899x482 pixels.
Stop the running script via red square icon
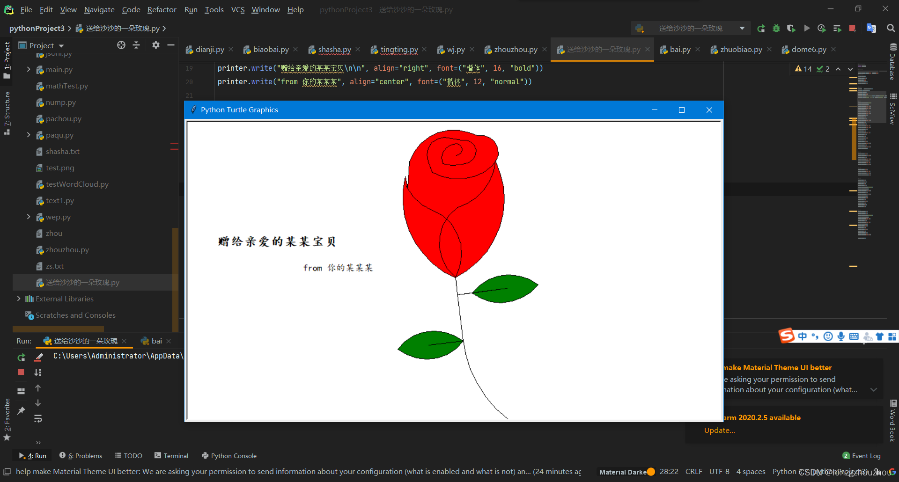tap(852, 28)
